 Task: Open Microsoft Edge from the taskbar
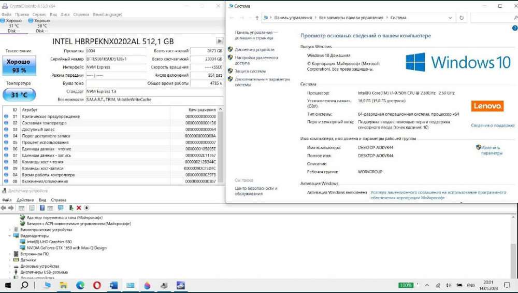80,285
